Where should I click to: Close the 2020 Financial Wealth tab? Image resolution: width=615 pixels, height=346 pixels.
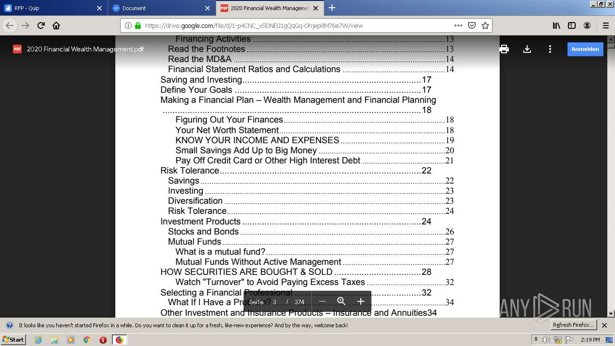click(316, 8)
